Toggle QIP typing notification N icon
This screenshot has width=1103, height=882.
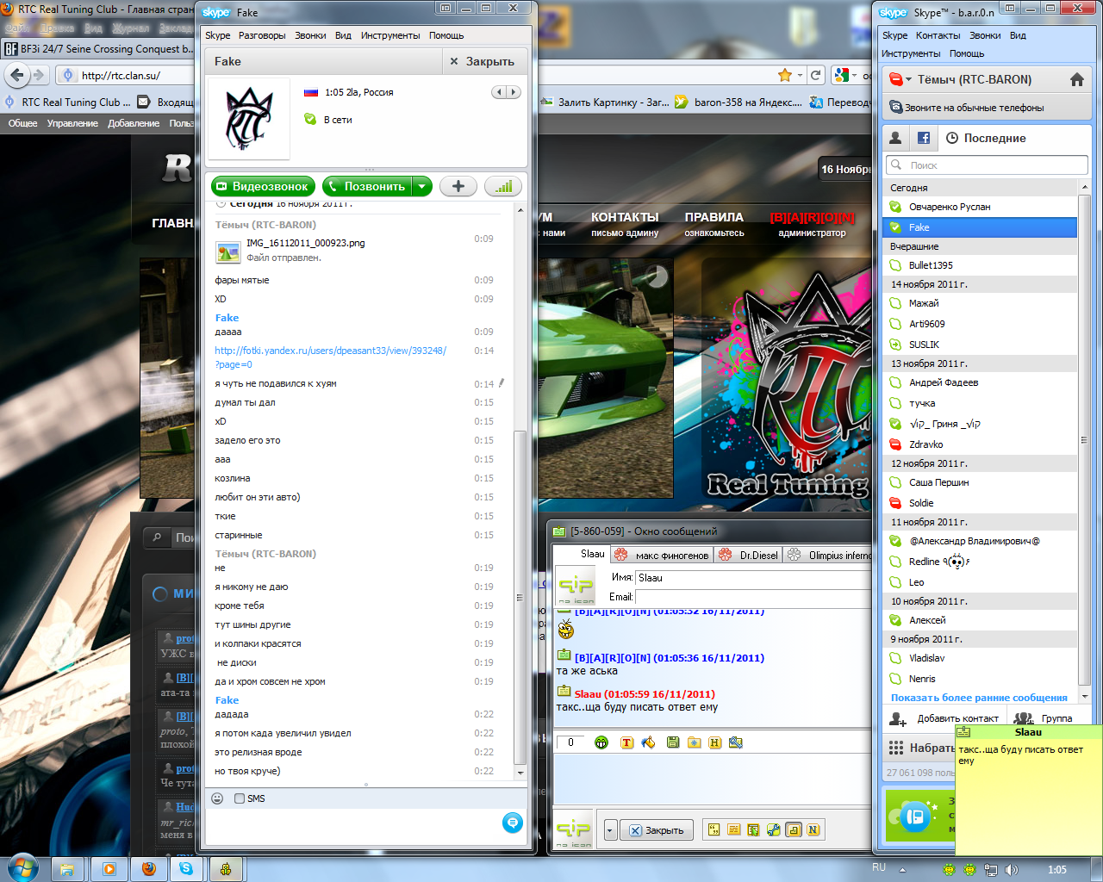pos(813,830)
